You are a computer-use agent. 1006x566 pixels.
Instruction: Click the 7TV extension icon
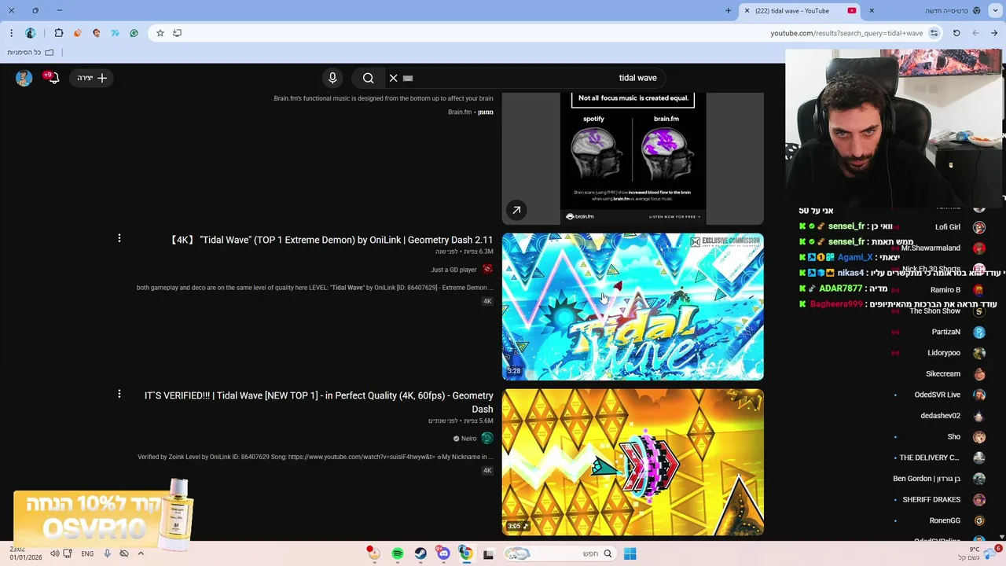click(116, 33)
